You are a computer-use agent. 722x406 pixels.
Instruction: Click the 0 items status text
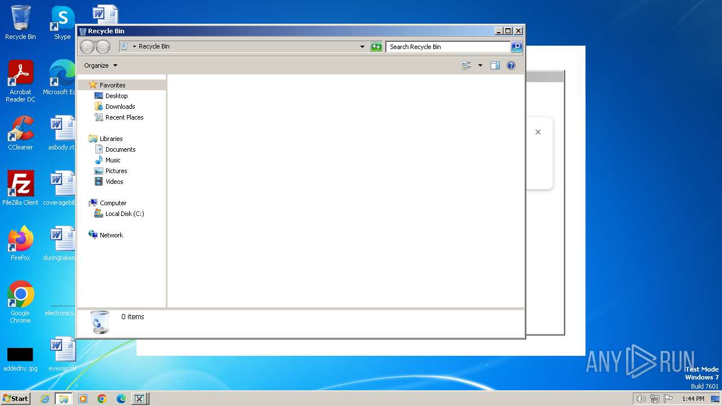tap(133, 317)
